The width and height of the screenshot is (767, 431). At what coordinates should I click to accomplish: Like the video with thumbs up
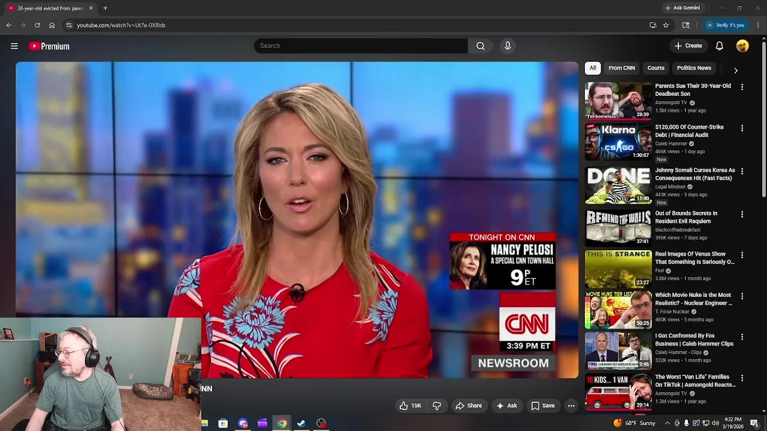coord(410,406)
